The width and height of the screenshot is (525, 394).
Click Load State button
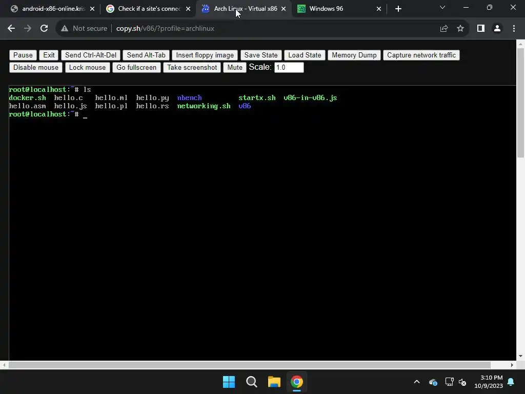(x=305, y=55)
